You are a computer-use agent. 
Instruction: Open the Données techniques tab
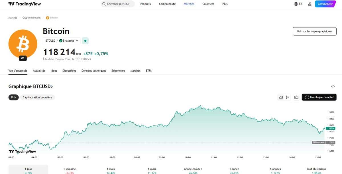point(94,71)
